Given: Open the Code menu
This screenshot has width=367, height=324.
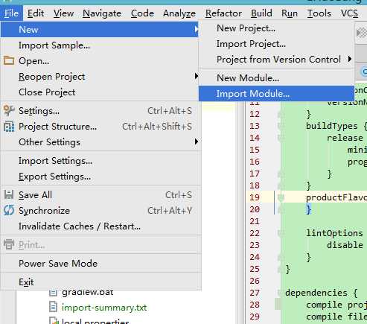Looking at the screenshot, I should tap(142, 13).
